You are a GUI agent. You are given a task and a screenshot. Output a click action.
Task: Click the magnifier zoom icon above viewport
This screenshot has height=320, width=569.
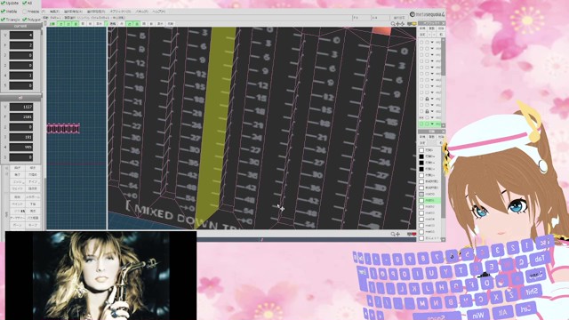(393, 24)
